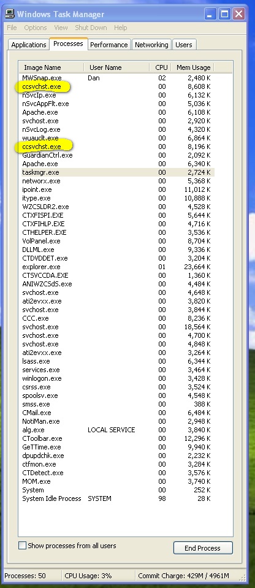
Task: Select alg.exe LOCAL SERVICE process
Action: (x=117, y=430)
